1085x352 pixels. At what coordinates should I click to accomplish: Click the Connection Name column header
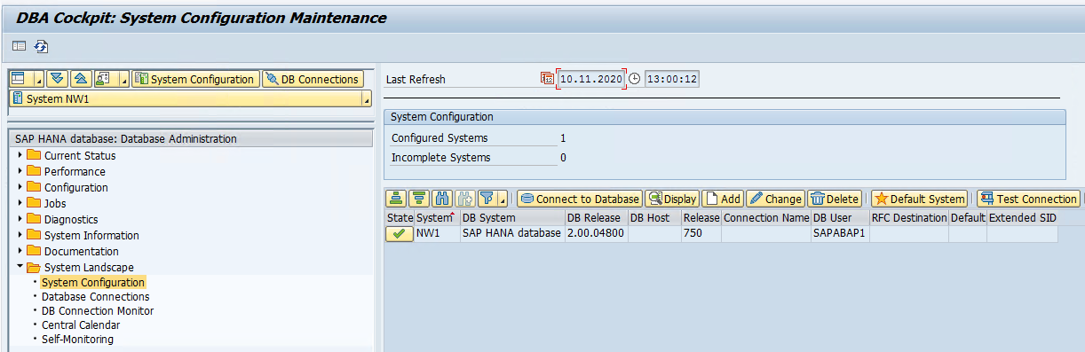pyautogui.click(x=766, y=217)
